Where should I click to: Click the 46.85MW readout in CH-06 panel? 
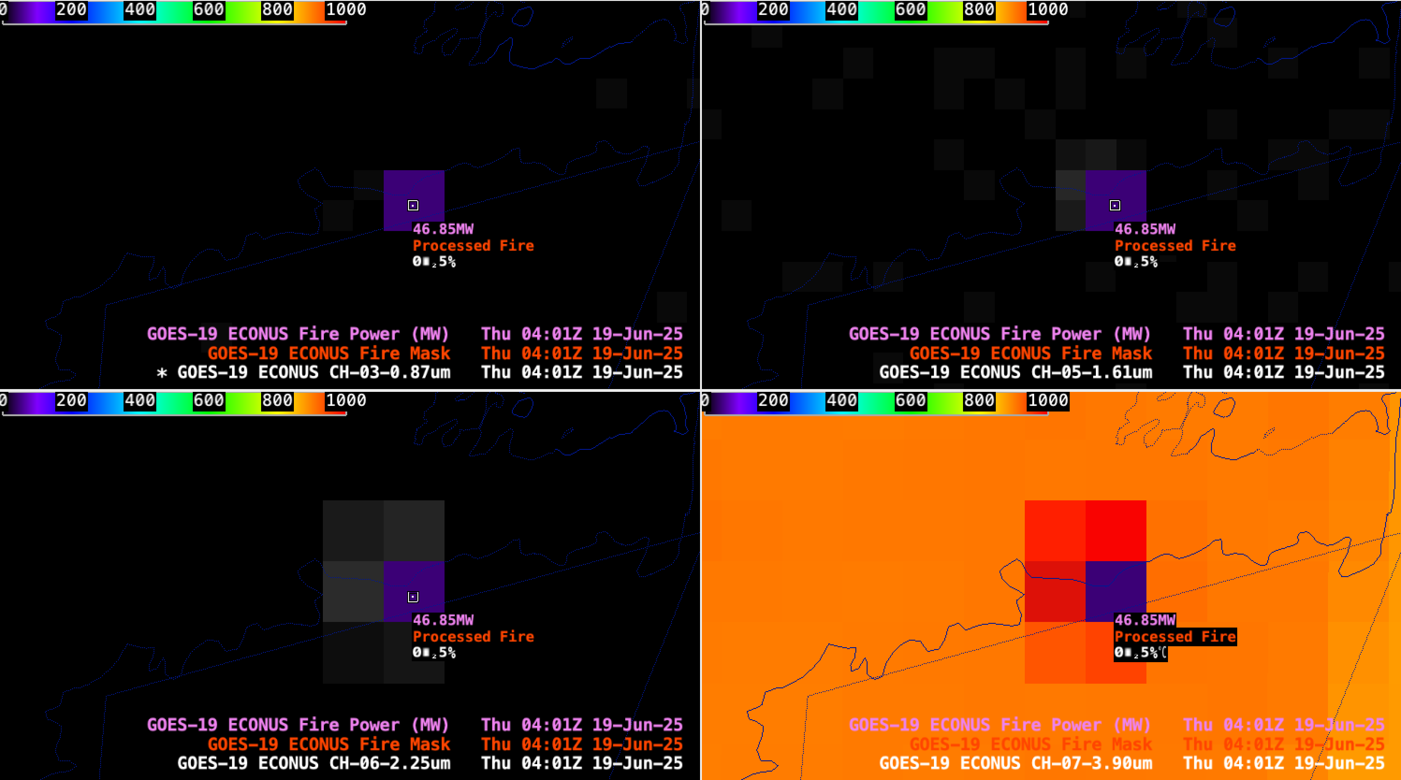click(x=443, y=620)
